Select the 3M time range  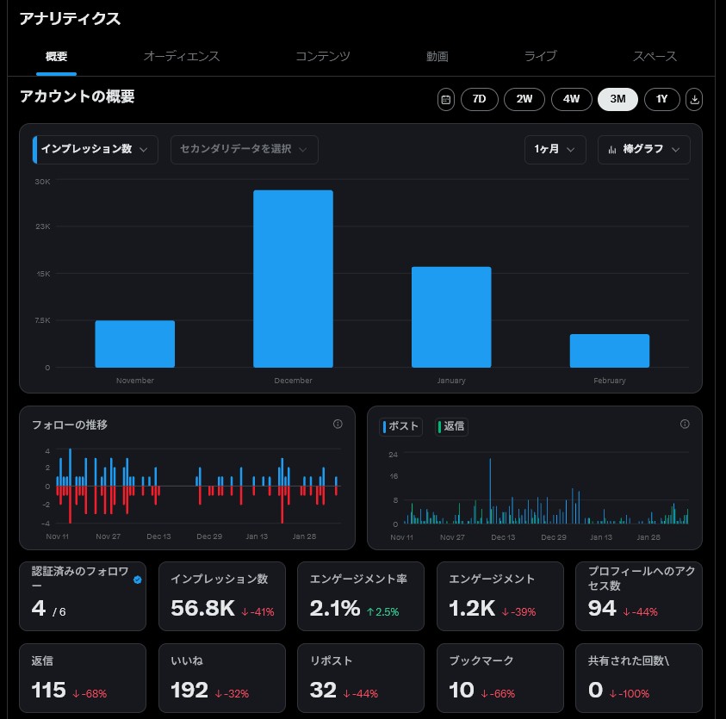[x=617, y=99]
